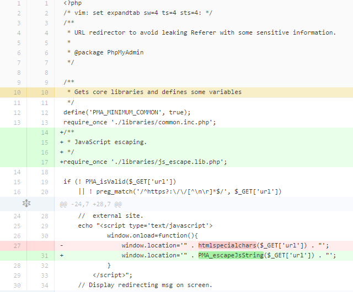Click the '</script>";' line
353x292 pixels.
point(113,275)
